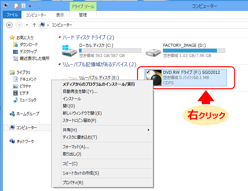The height and width of the screenshot is (191, 248).
Task: Select FACTORY_IMAGE (D:) drive icon
Action: coord(153,52)
